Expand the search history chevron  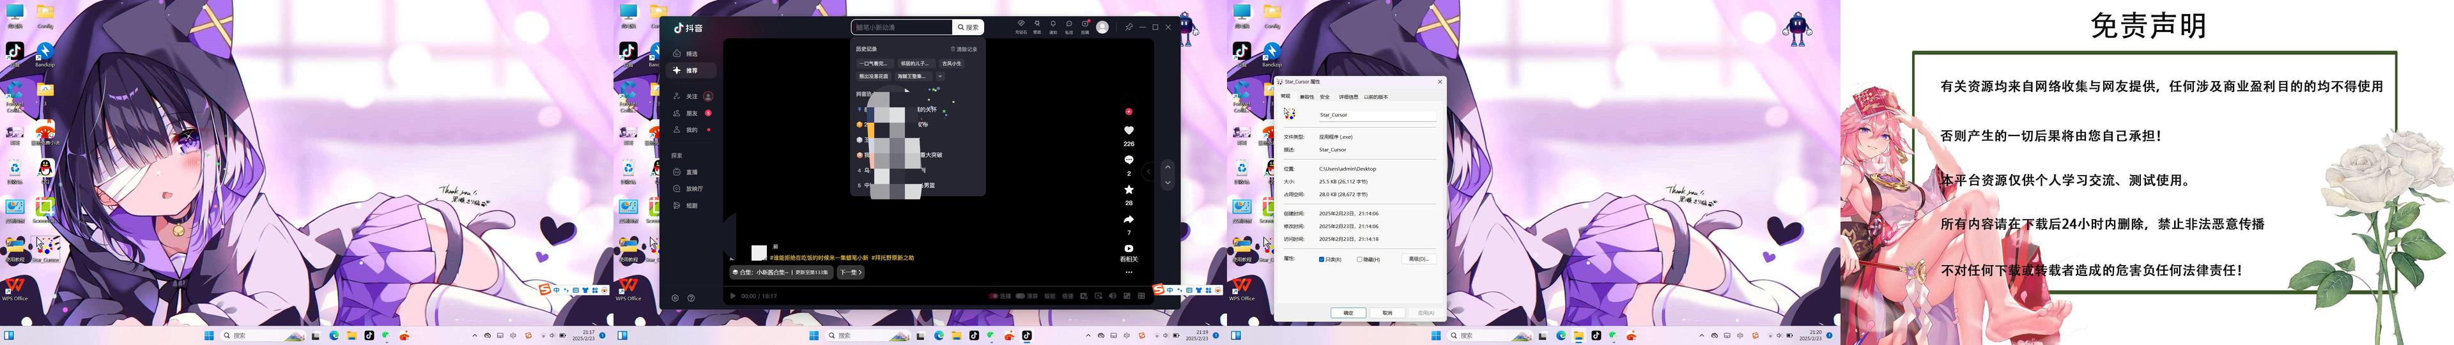pyautogui.click(x=940, y=76)
